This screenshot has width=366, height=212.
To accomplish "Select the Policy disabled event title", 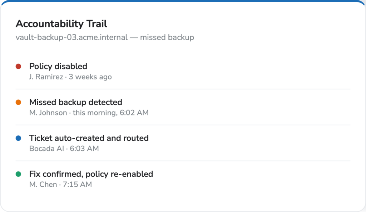I will pos(58,66).
